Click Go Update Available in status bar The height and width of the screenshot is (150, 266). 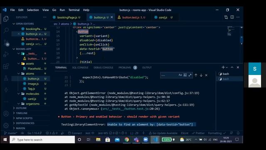coord(163,133)
